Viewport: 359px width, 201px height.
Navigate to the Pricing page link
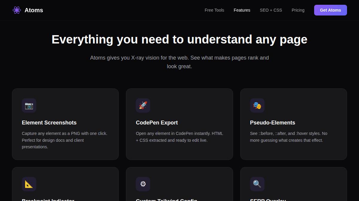coord(298,10)
